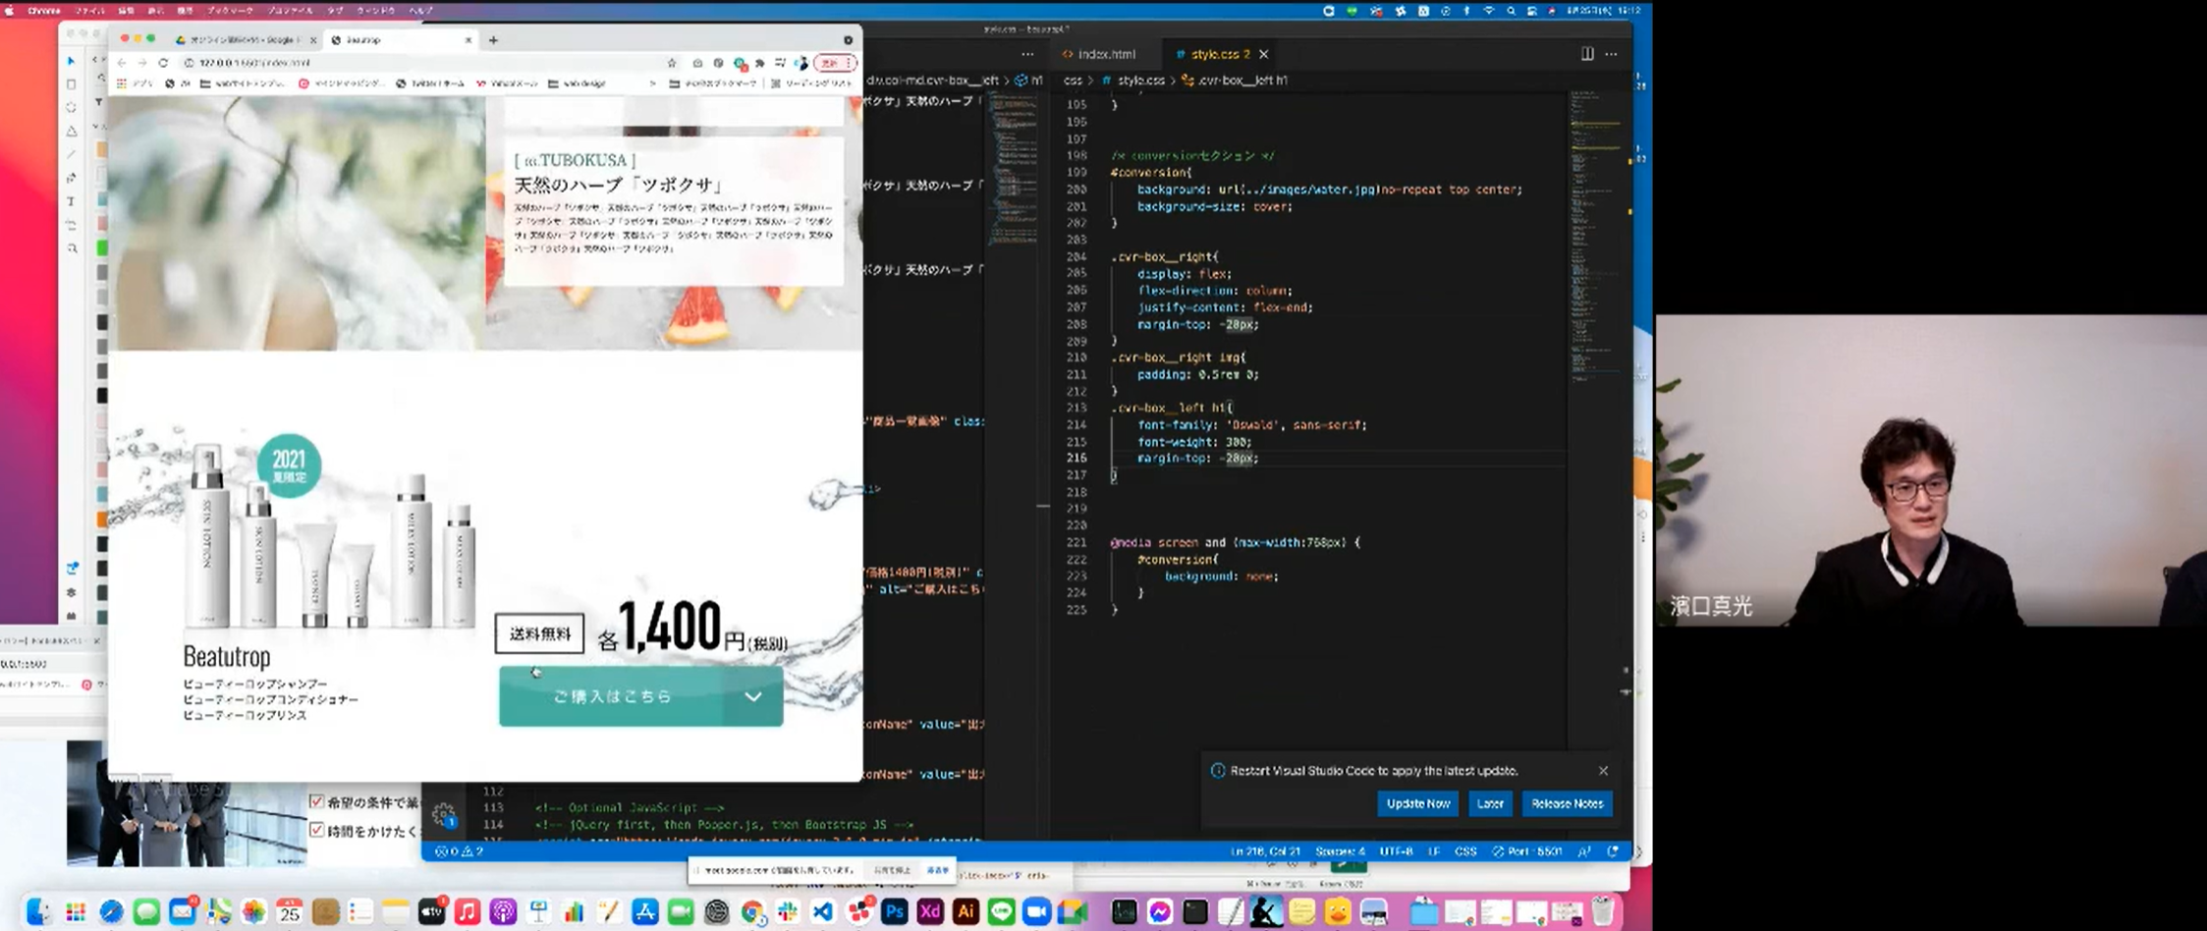Open Zoom from the Dock
This screenshot has width=2207, height=931.
point(1037,912)
